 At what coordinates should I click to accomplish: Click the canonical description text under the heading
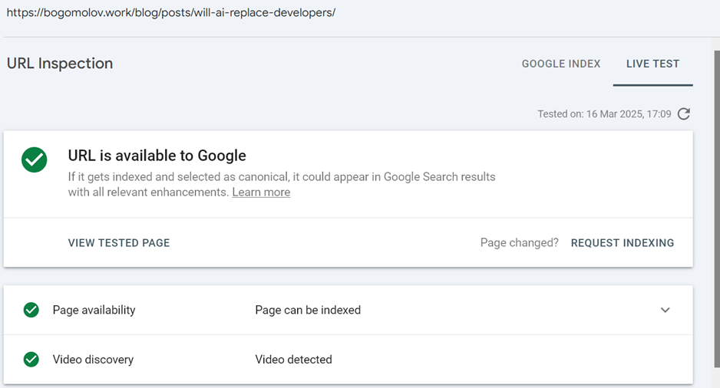pyautogui.click(x=281, y=177)
